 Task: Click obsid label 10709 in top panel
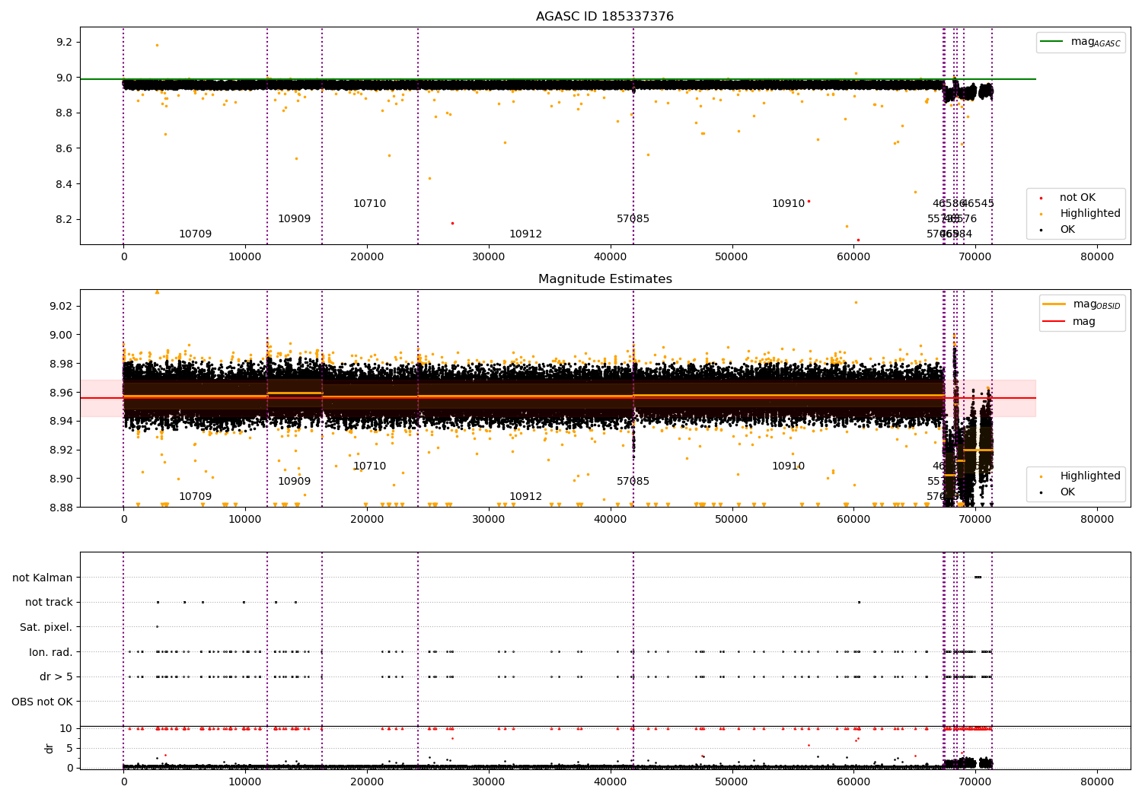[x=196, y=234]
